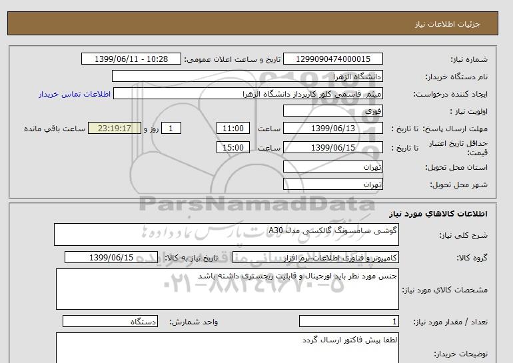Select the item specifications text area
This screenshot has height=363, width=513.
click(227, 289)
